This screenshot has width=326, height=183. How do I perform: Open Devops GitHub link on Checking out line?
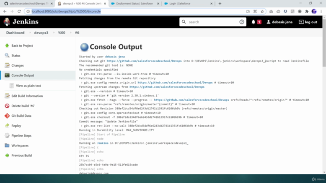point(144,61)
